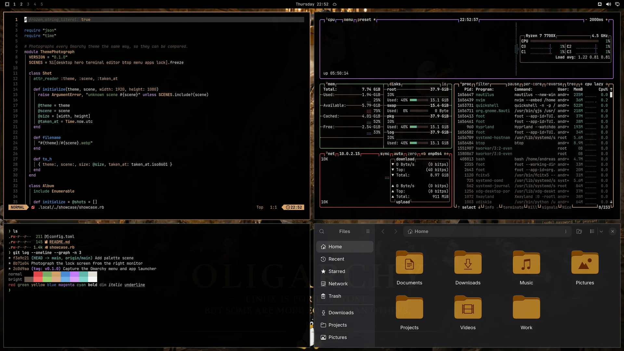
Task: Switch to workspace 3 in the top bar
Action: (28, 4)
